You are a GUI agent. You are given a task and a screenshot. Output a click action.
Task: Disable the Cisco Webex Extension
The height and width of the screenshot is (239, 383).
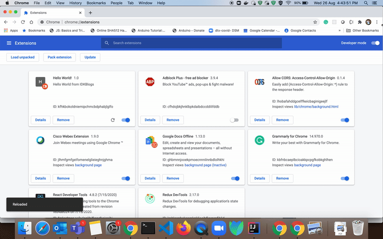coord(126,178)
